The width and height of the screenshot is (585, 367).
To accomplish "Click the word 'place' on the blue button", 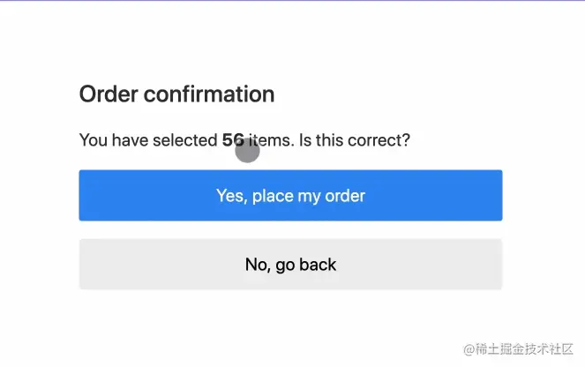I will click(x=274, y=196).
